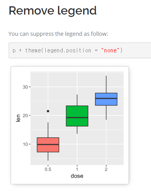Click the outlier point above the red box

click(48, 111)
